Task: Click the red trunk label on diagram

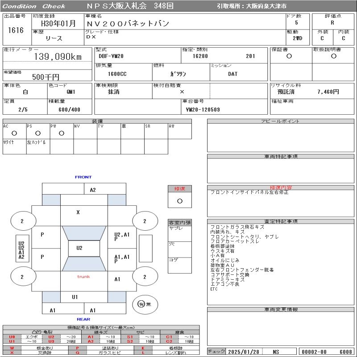Action: tap(83, 277)
